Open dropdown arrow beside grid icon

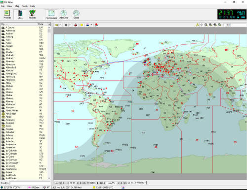tap(70, 25)
